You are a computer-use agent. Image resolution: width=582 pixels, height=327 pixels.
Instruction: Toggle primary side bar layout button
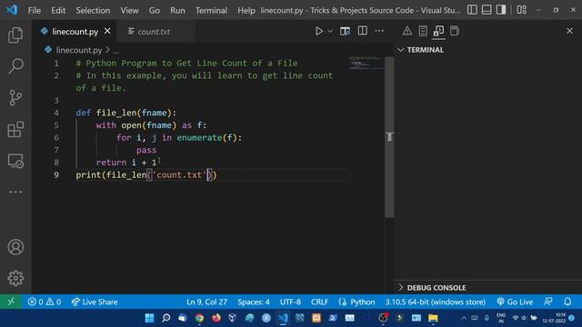(x=472, y=10)
